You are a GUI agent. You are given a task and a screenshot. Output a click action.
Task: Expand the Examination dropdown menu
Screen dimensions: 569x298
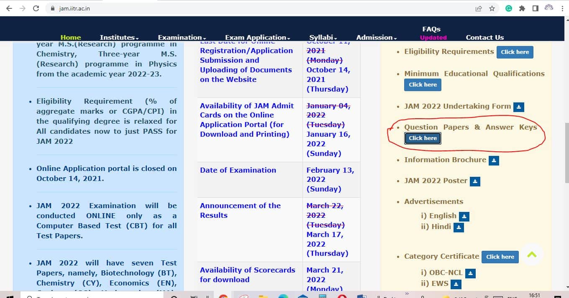182,37
